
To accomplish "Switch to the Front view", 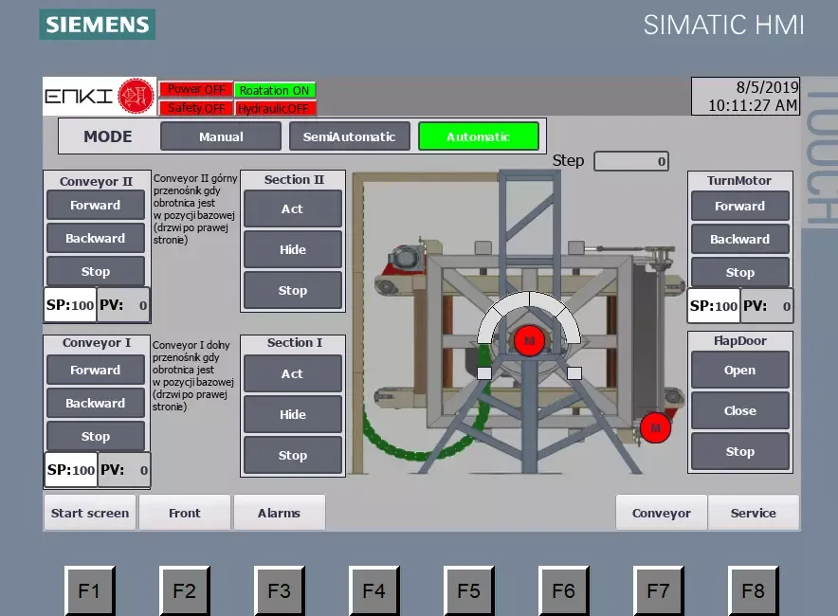I will [185, 513].
